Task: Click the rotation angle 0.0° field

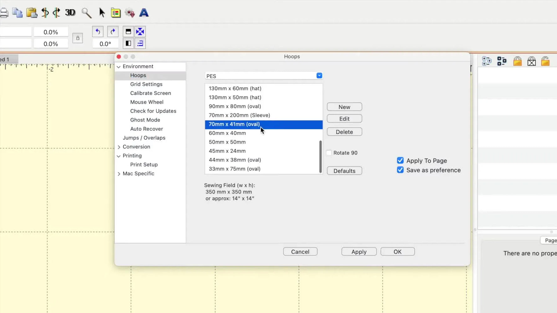Action: point(105,44)
